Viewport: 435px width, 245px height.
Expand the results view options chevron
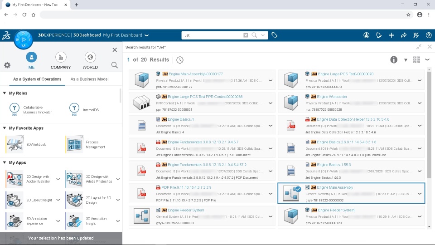click(427, 59)
